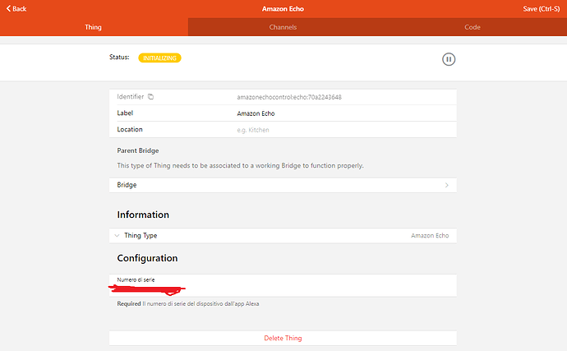
Task: Expand the Thing Type row chevron
Action: [118, 235]
